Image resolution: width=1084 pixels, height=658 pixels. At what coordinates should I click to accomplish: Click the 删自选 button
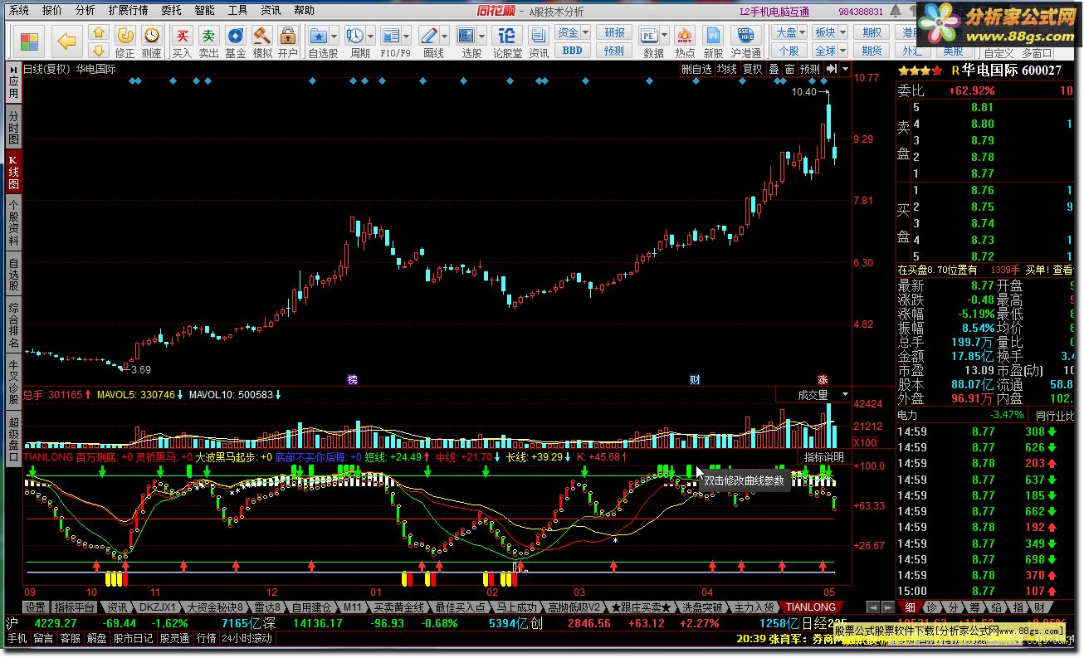click(696, 70)
